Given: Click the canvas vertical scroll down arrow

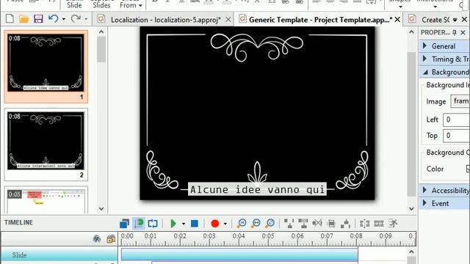Looking at the screenshot, I should (411, 208).
